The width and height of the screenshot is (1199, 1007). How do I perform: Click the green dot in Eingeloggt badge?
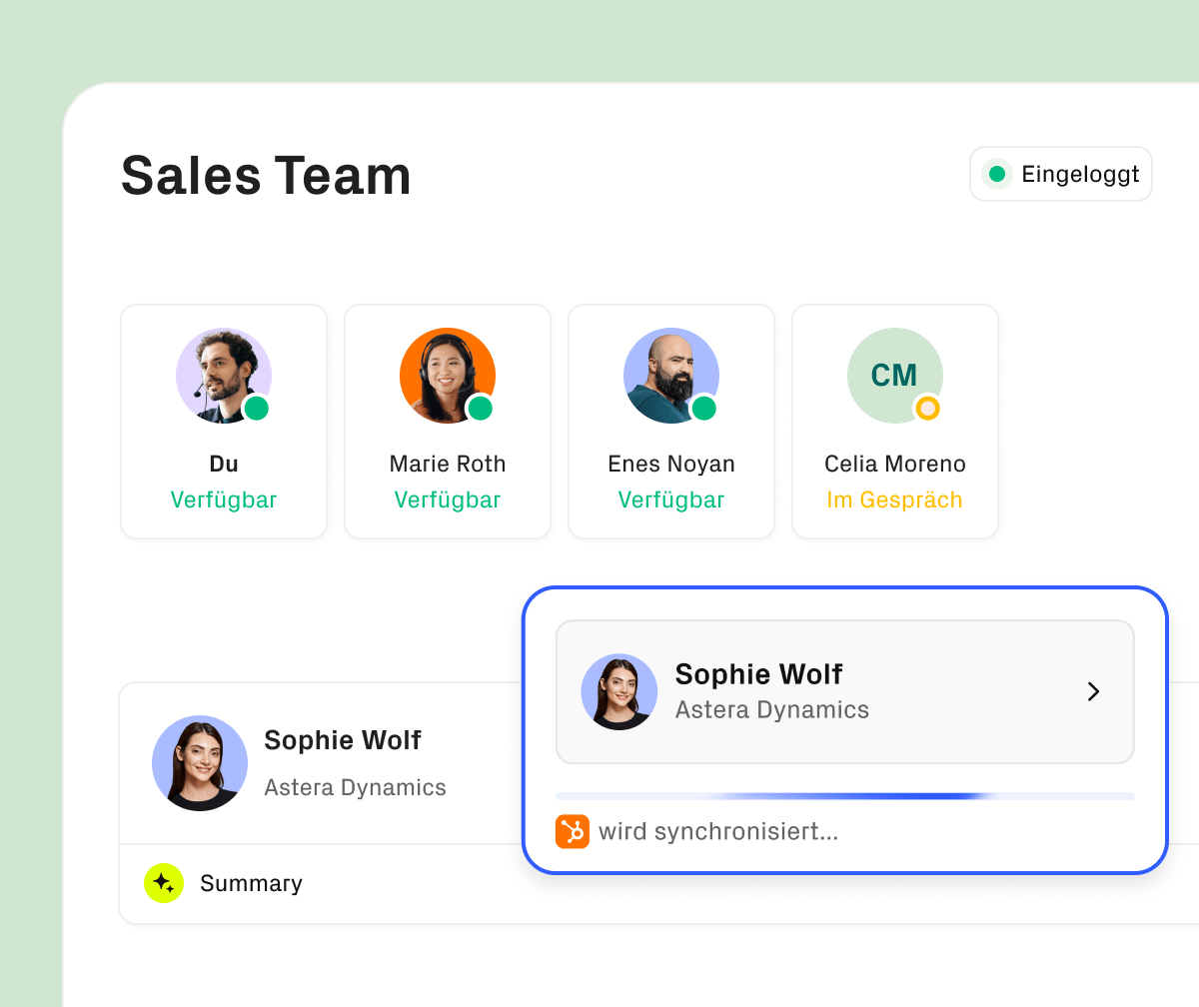(x=996, y=175)
